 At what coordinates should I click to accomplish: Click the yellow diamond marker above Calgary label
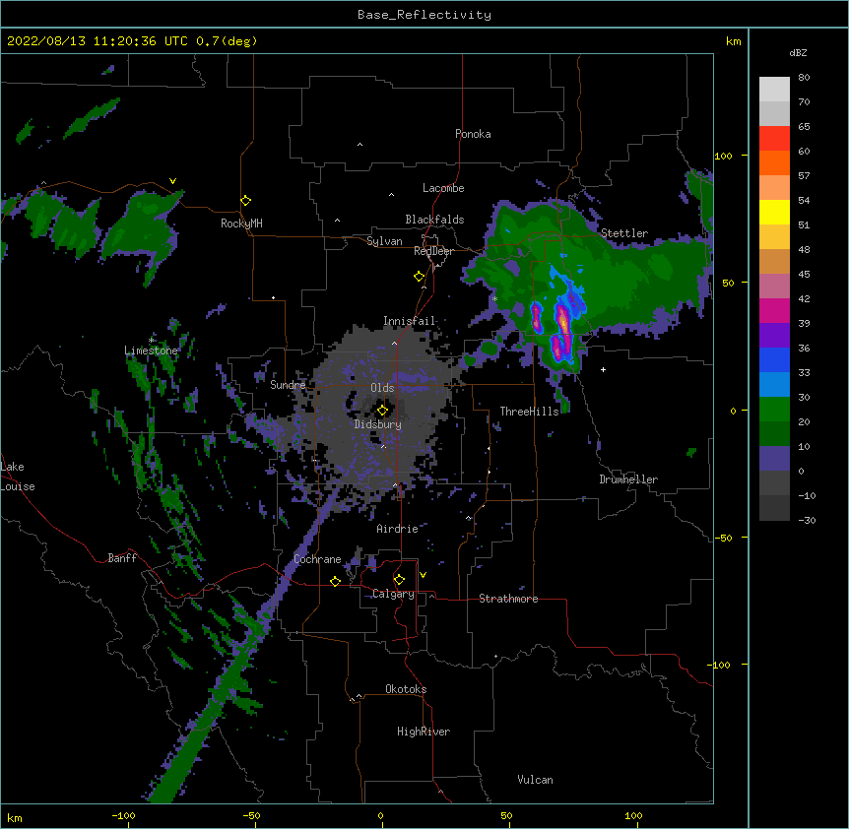(399, 580)
